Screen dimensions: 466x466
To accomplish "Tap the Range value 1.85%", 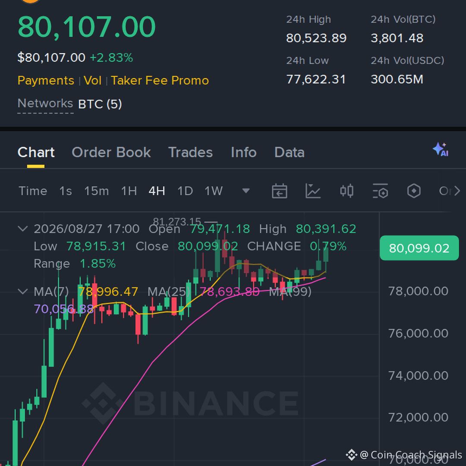I will click(x=98, y=264).
